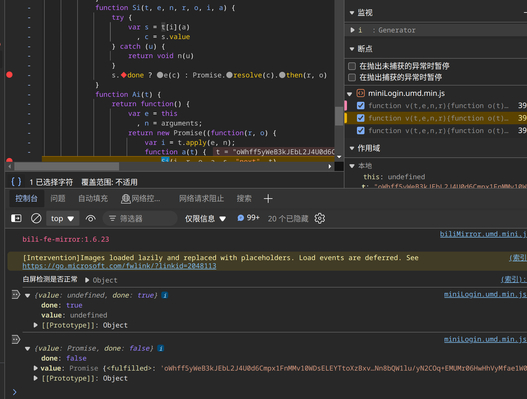Open live expression eye icon

pos(91,218)
